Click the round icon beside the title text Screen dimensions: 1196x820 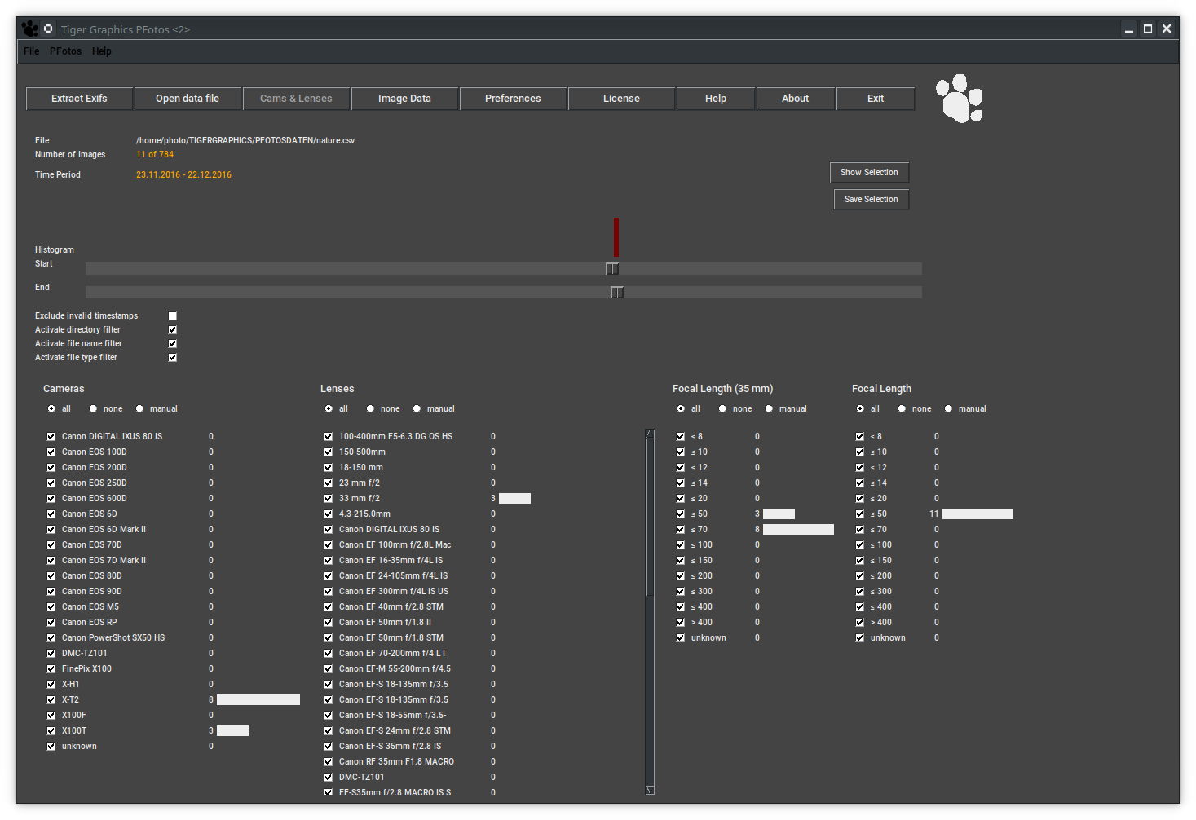pos(48,29)
